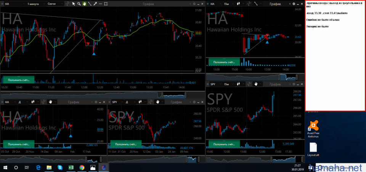This screenshot has width=366, height=172.
Task: Open settings gear of HA daily chart
Action: click(x=96, y=102)
